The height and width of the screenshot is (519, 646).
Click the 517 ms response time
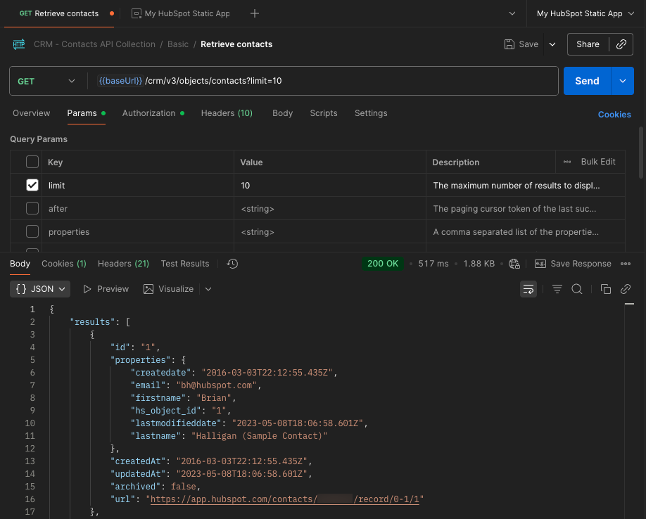tap(433, 264)
